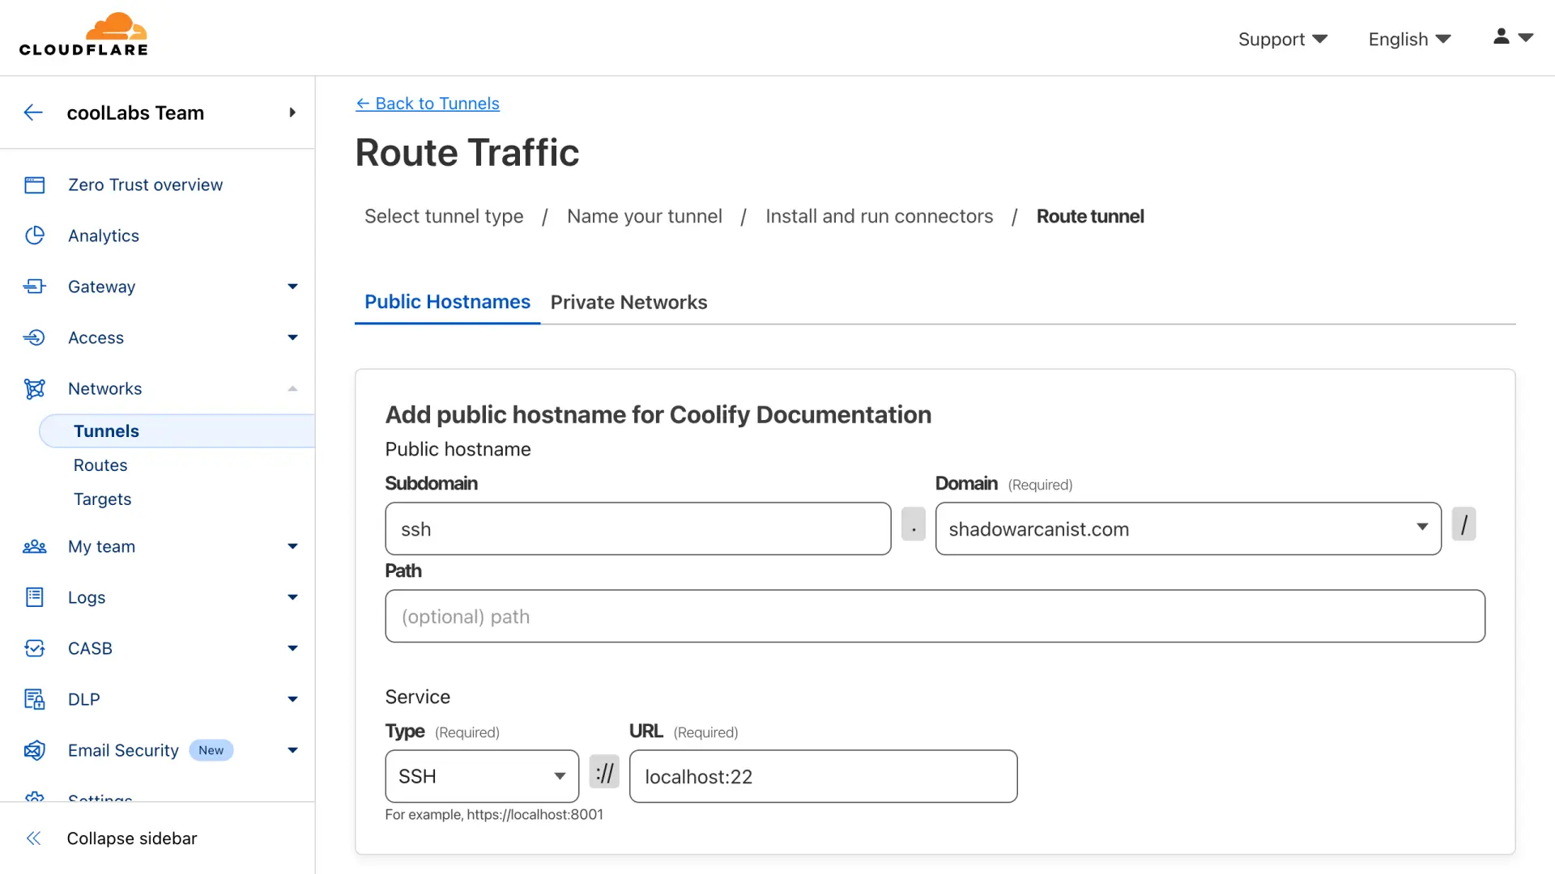Switch to the Private Networks tab
The width and height of the screenshot is (1555, 874).
[628, 302]
